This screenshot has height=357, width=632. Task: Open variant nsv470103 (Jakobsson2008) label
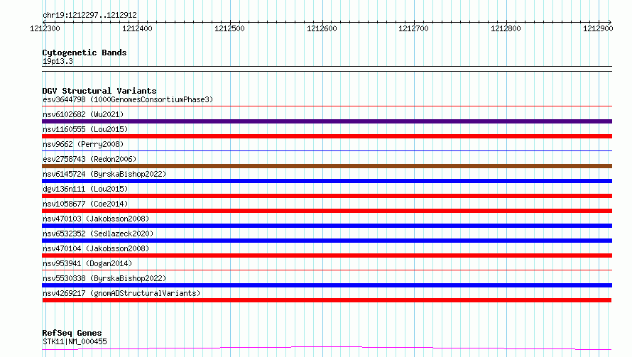[x=96, y=219]
